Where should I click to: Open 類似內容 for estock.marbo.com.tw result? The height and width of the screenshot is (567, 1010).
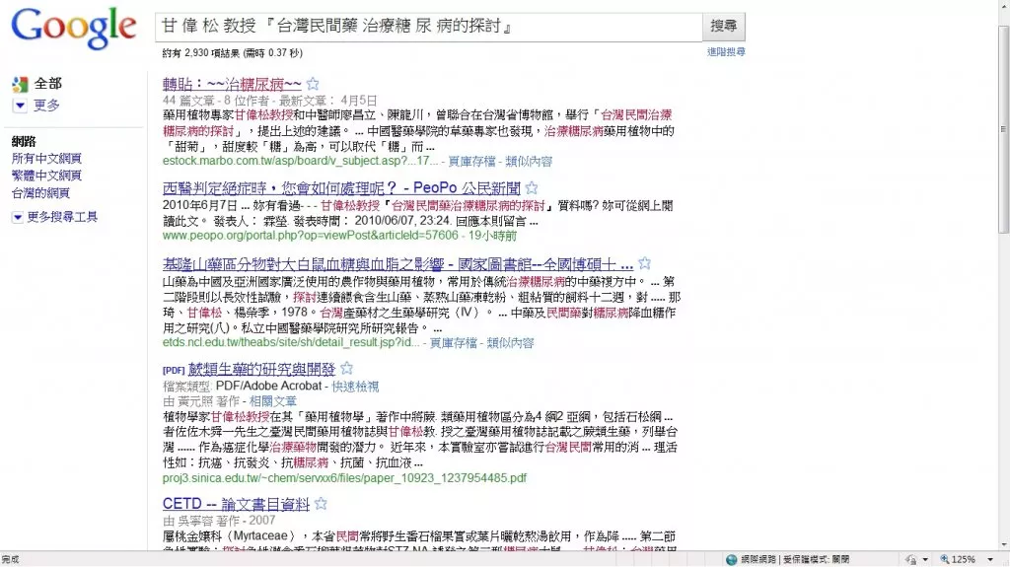(x=529, y=161)
